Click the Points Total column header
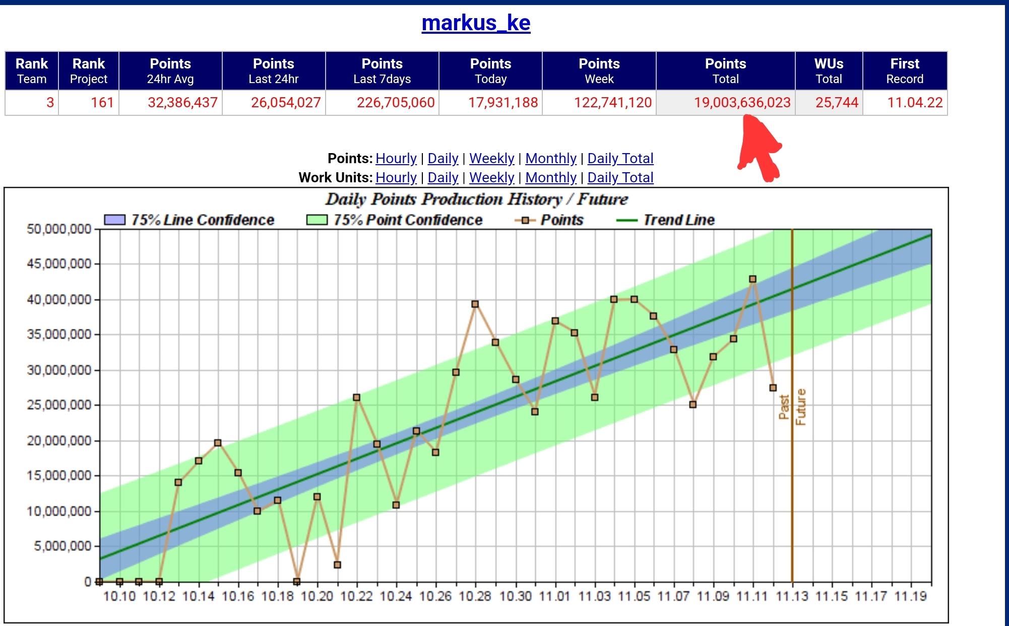Viewport: 1009px width, 626px height. coord(725,71)
